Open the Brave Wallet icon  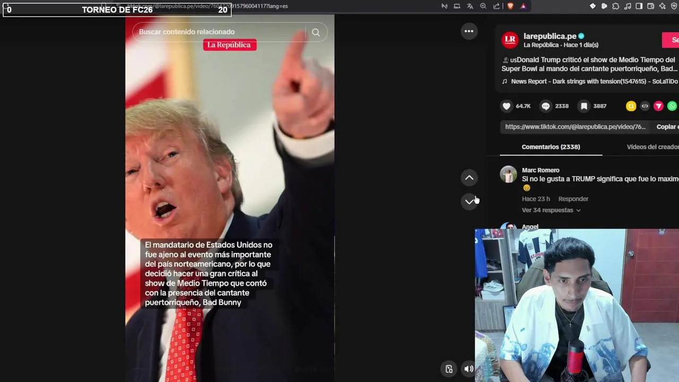651,6
